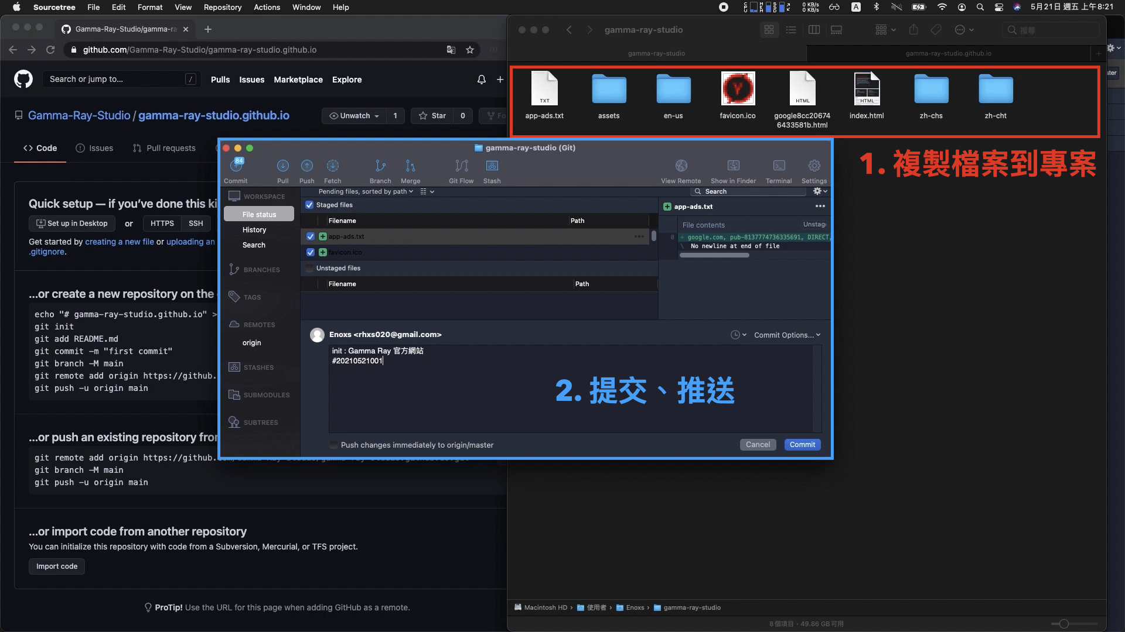Toggle the Unstaged files checkbox

[309, 268]
